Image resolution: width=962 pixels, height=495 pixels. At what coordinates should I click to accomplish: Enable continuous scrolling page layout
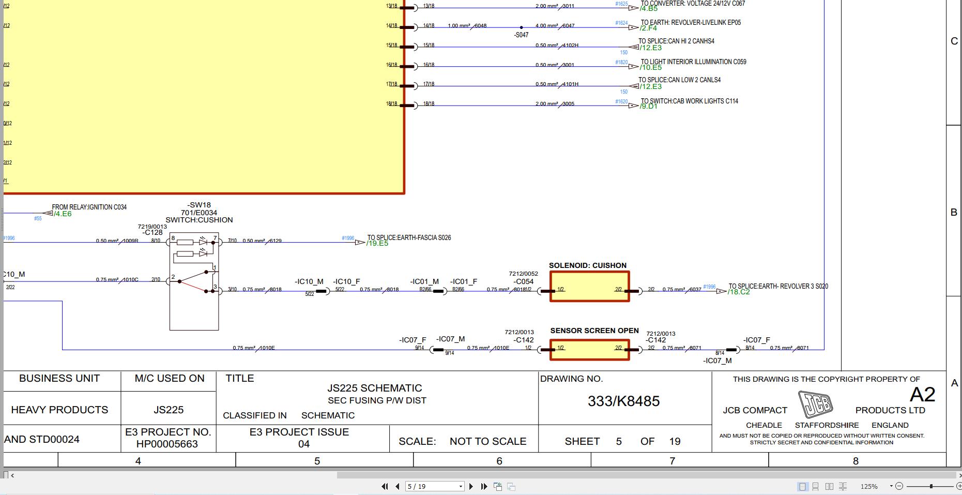coord(816,486)
